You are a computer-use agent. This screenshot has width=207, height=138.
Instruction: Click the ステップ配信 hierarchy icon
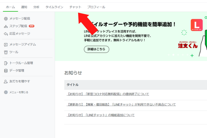pos(6,26)
